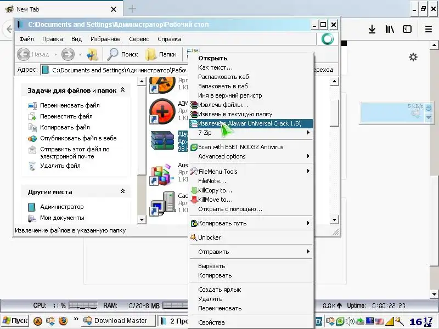Open FileNote… entry
This screenshot has width=439, height=329.
pyautogui.click(x=212, y=181)
